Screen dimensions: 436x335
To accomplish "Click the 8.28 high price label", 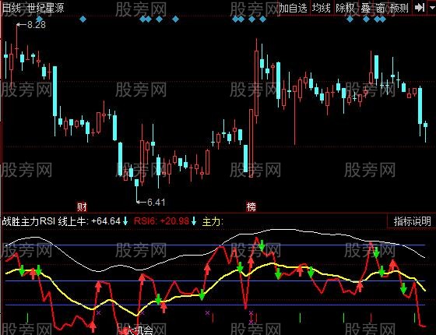I will point(37,25).
